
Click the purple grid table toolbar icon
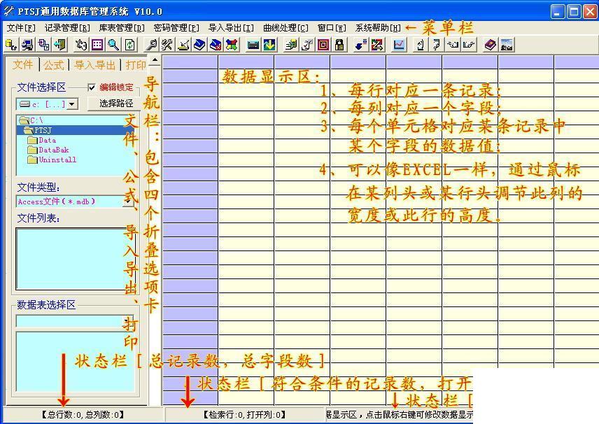click(97, 45)
